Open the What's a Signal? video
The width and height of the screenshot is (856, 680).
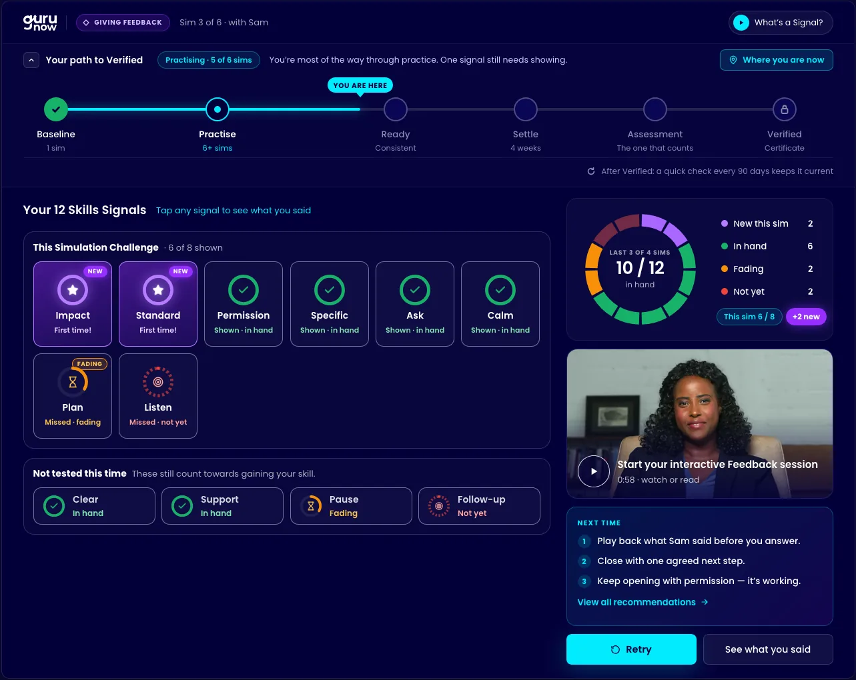[781, 23]
